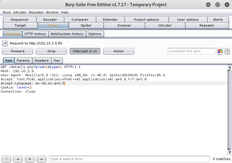232x163 pixels.
Task: Minimize the Burp Suite window
Action: pyautogui.click(x=208, y=5)
